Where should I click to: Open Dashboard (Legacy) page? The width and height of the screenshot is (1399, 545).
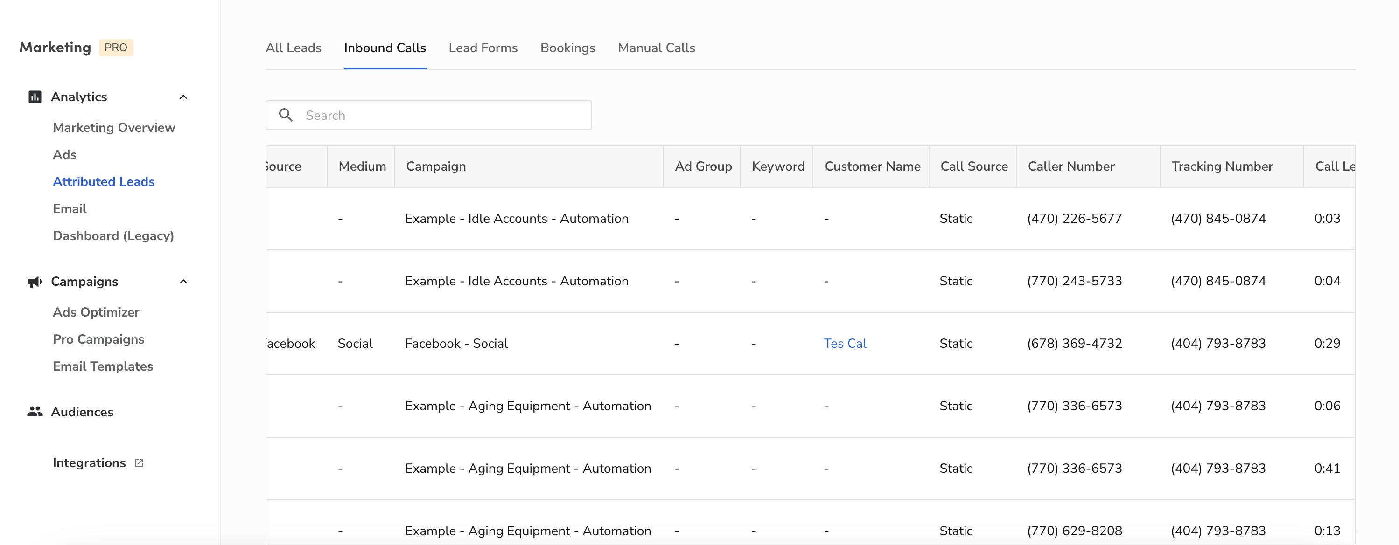click(113, 235)
